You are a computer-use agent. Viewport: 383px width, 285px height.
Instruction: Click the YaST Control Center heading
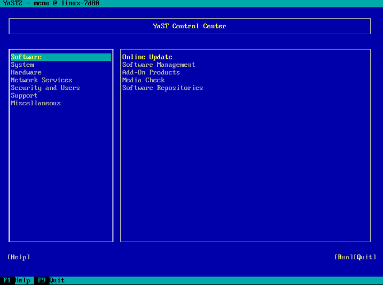190,26
